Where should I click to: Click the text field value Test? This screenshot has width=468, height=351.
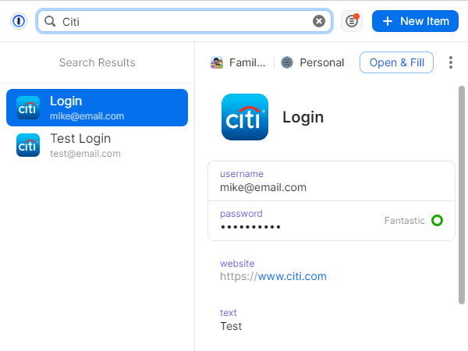[231, 326]
